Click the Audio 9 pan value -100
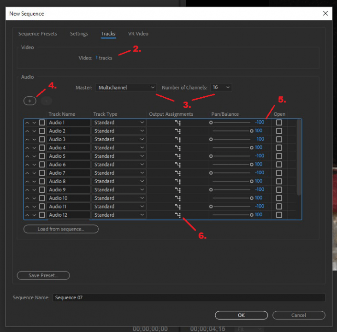337x332 pixels. coord(260,190)
